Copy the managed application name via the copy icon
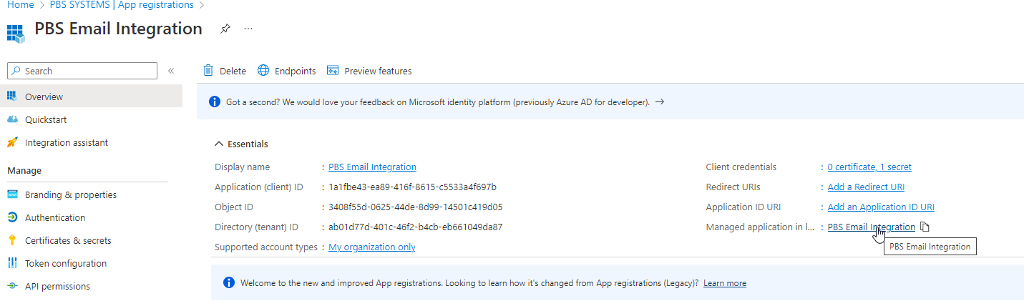The image size is (1024, 301). pyautogui.click(x=925, y=227)
